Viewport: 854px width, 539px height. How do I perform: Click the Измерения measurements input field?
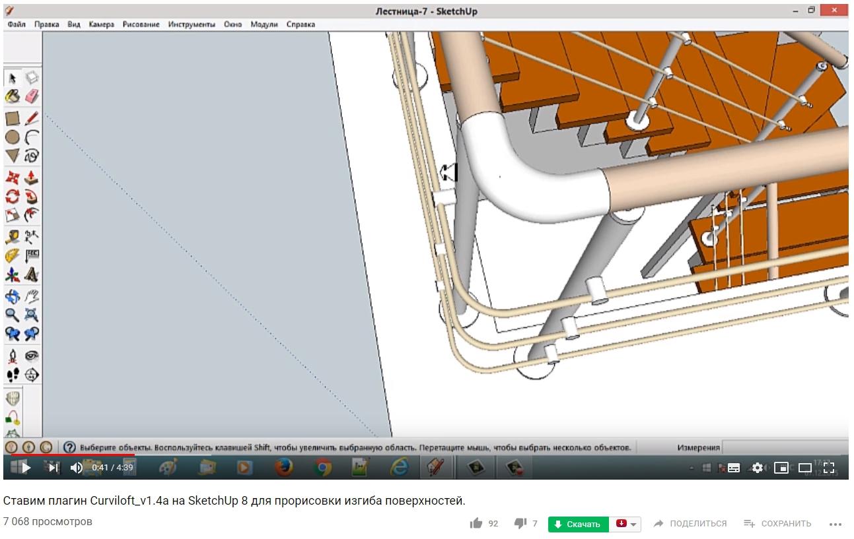[783, 447]
